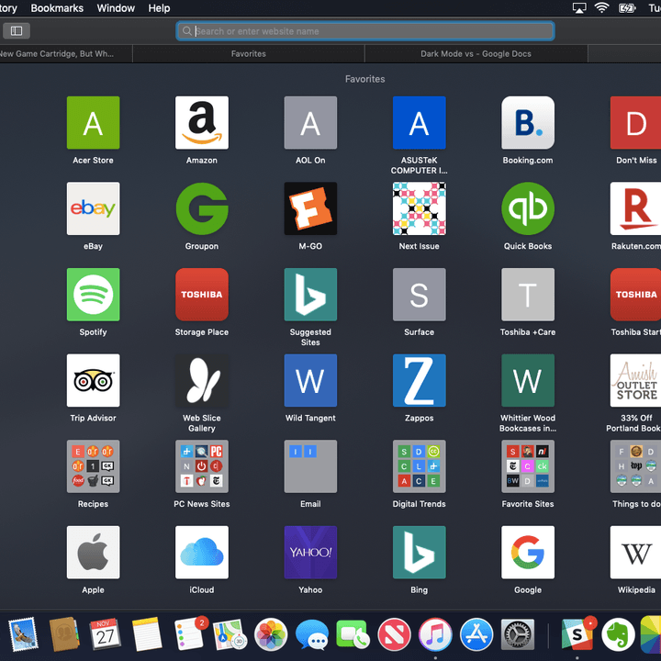Open the Wikipedia favorite
This screenshot has height=661, width=661.
coord(635,553)
